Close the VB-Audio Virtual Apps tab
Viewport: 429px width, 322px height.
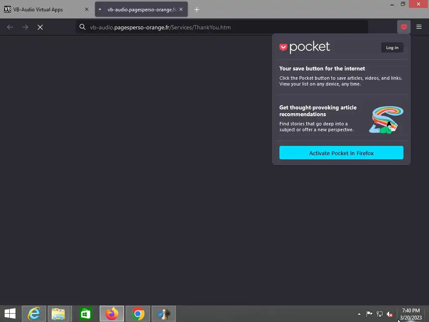tap(87, 9)
